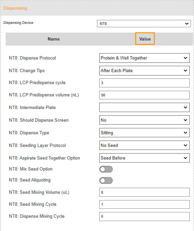Expand the Should Dispense Screen dropdown
This screenshot has width=194, height=231.
coord(145,120)
